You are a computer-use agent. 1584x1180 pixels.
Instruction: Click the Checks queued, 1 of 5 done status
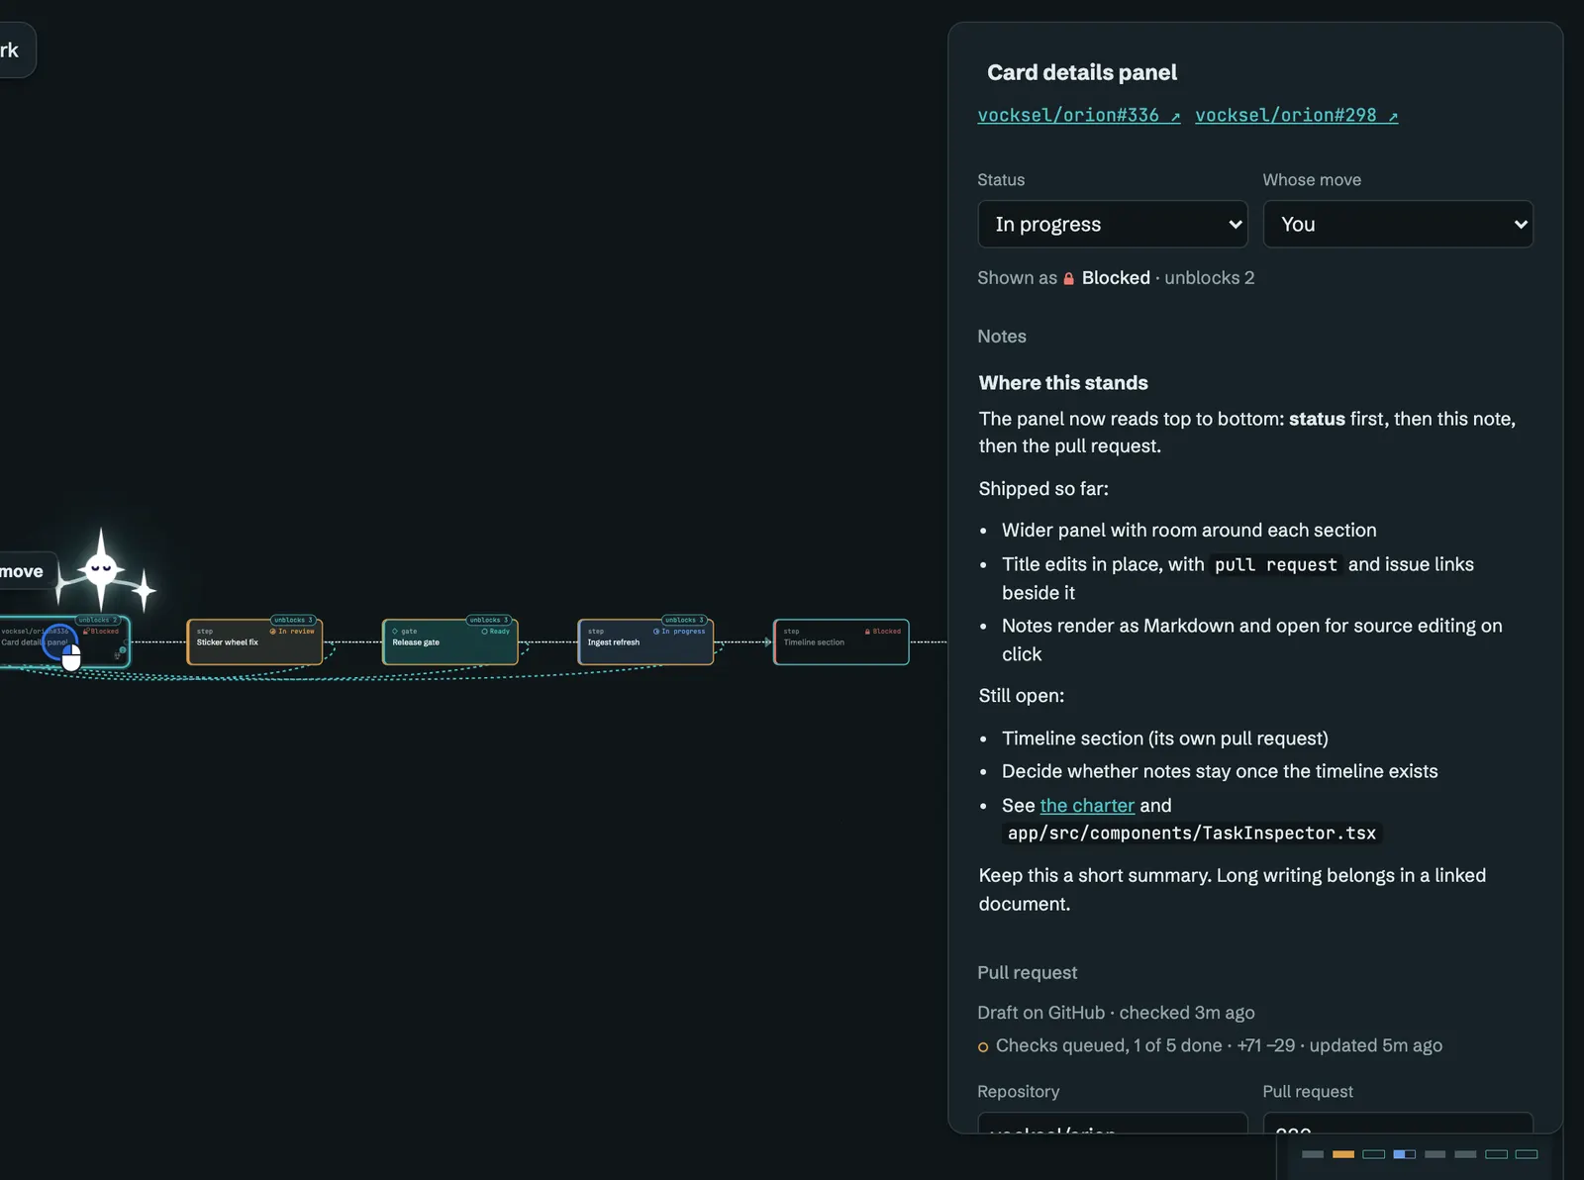coord(1109,1045)
